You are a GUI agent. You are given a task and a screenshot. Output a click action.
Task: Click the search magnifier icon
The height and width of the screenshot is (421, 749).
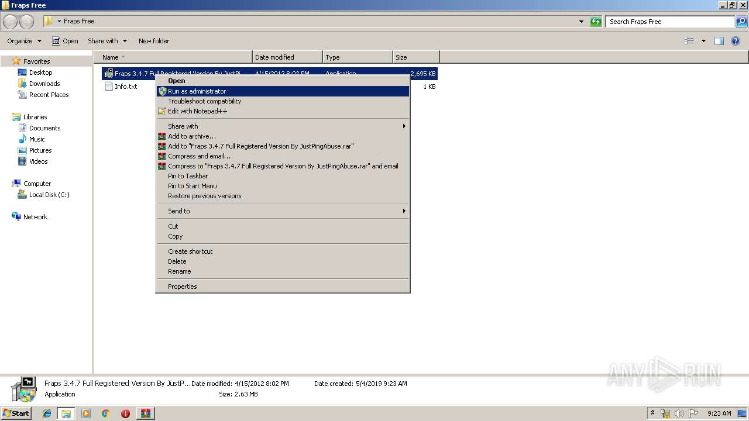(741, 22)
